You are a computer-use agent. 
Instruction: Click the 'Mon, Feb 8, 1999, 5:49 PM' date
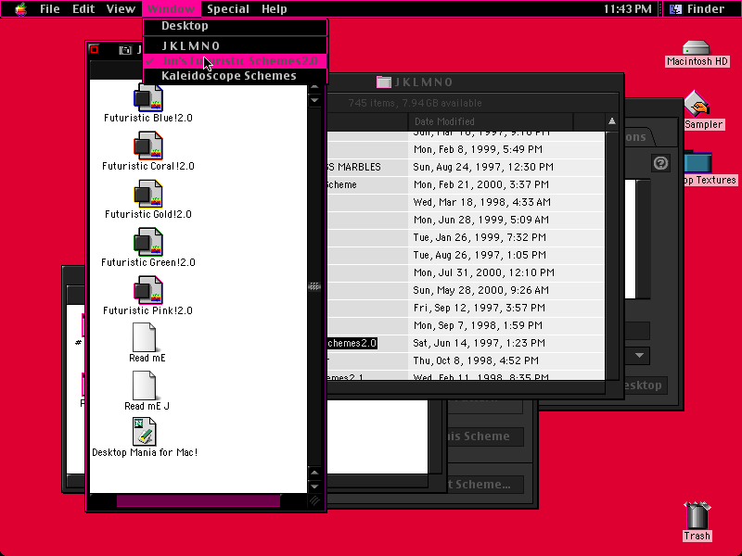click(478, 149)
